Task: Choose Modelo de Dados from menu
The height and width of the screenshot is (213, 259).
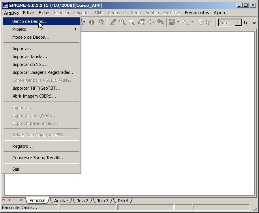Action: [31, 37]
